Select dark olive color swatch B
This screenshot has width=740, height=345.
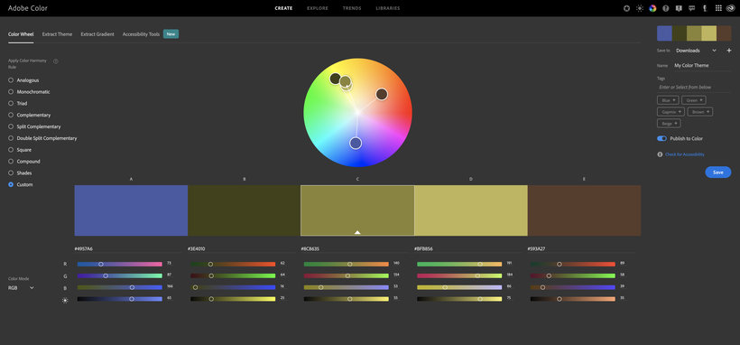[x=244, y=210]
